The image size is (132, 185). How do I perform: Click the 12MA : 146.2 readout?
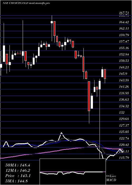click(18, 170)
